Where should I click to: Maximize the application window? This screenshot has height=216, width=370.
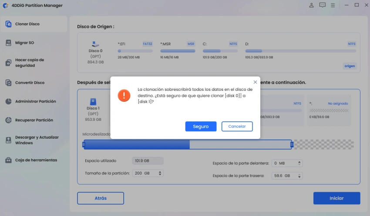tap(357, 5)
